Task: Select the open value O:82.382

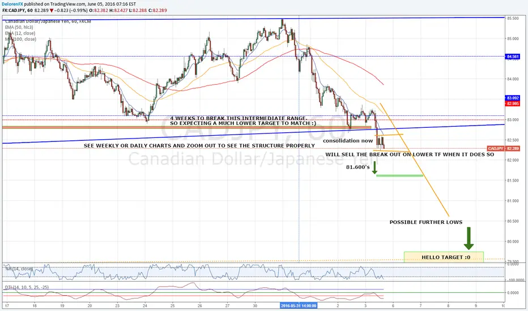Action: click(99, 10)
